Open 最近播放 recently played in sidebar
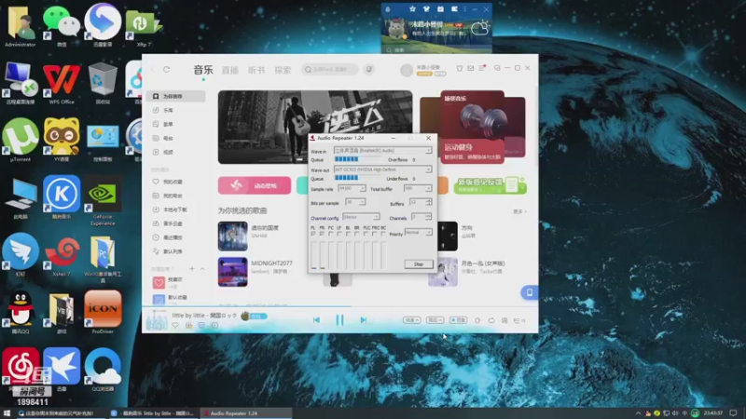This screenshot has height=419, width=746. (x=175, y=237)
